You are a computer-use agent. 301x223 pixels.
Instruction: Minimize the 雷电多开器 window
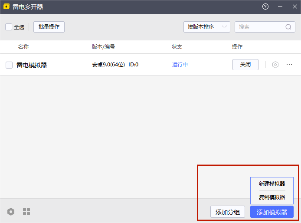pyautogui.click(x=280, y=7)
